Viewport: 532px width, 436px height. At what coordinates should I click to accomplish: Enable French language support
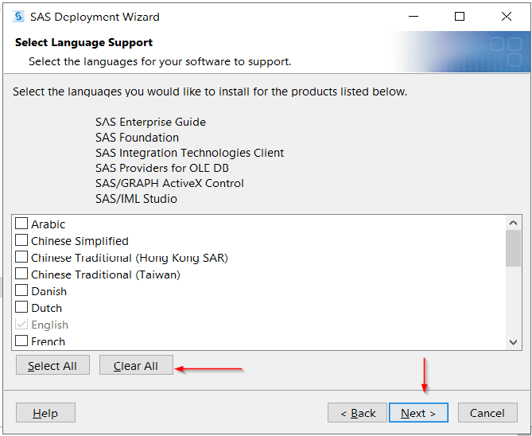(21, 341)
